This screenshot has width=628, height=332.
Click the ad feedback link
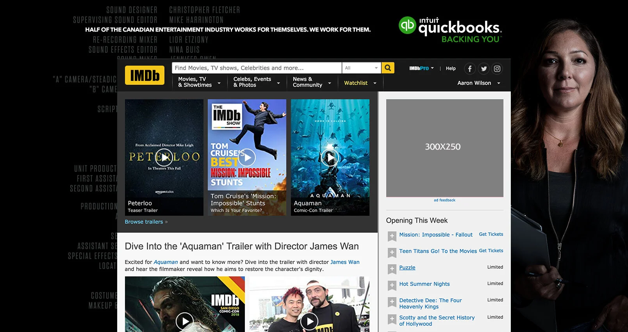pyautogui.click(x=444, y=200)
